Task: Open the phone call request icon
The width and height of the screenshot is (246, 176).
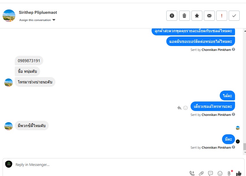Action: tap(192, 173)
